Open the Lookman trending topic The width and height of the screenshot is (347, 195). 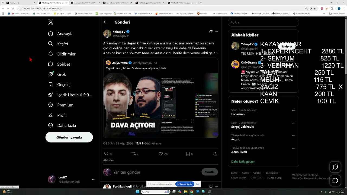click(x=238, y=114)
